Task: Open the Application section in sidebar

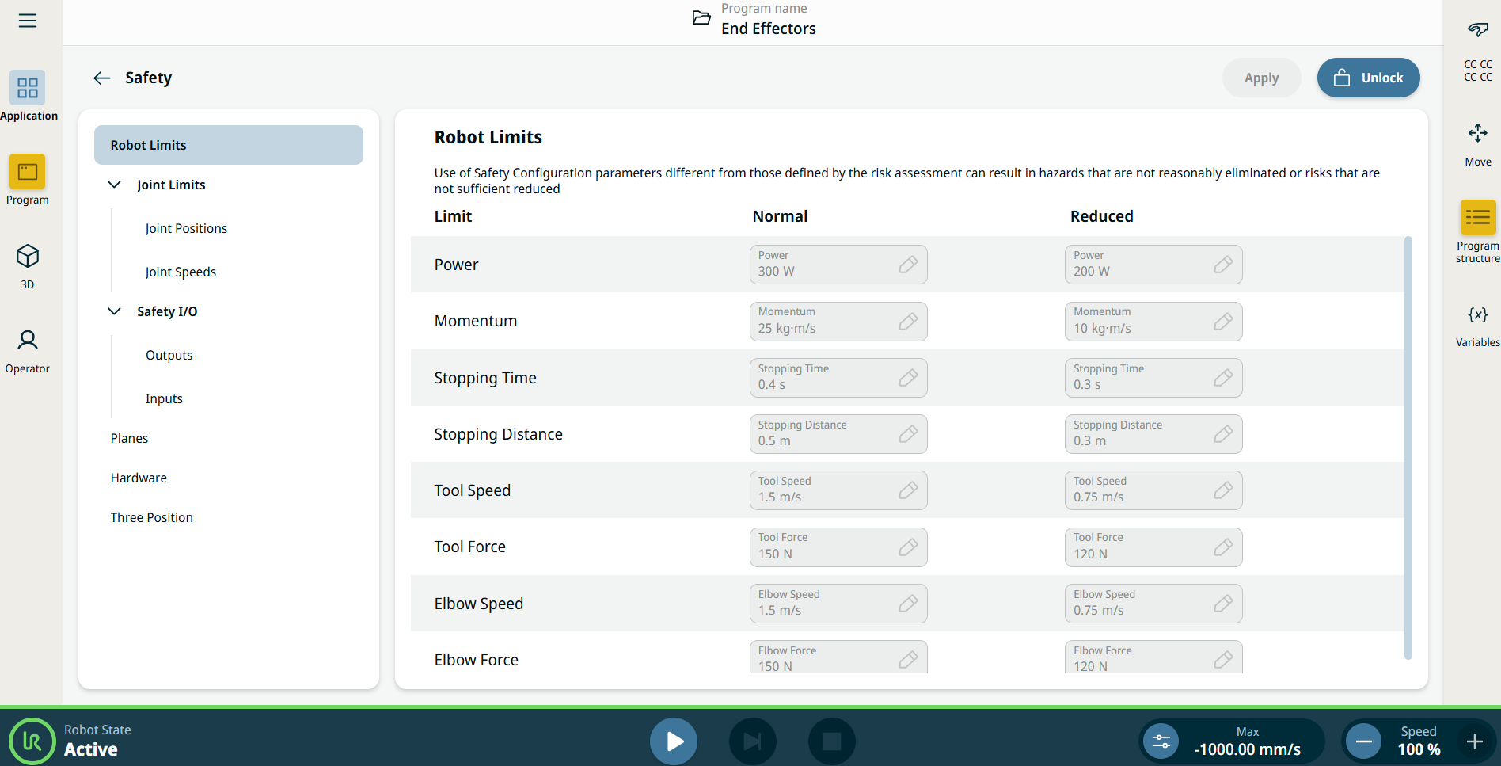Action: click(28, 88)
